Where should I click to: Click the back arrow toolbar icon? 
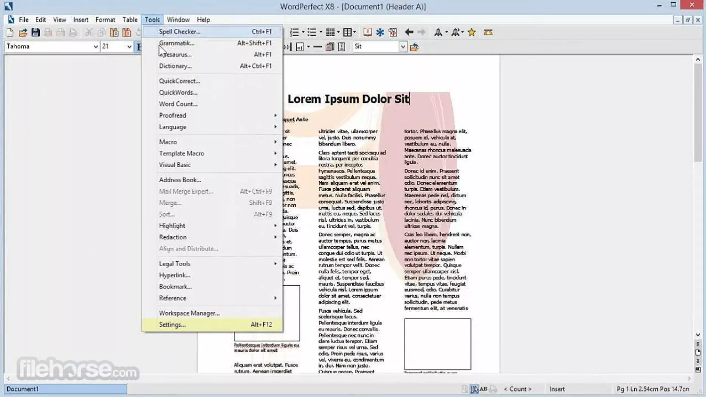(x=409, y=32)
